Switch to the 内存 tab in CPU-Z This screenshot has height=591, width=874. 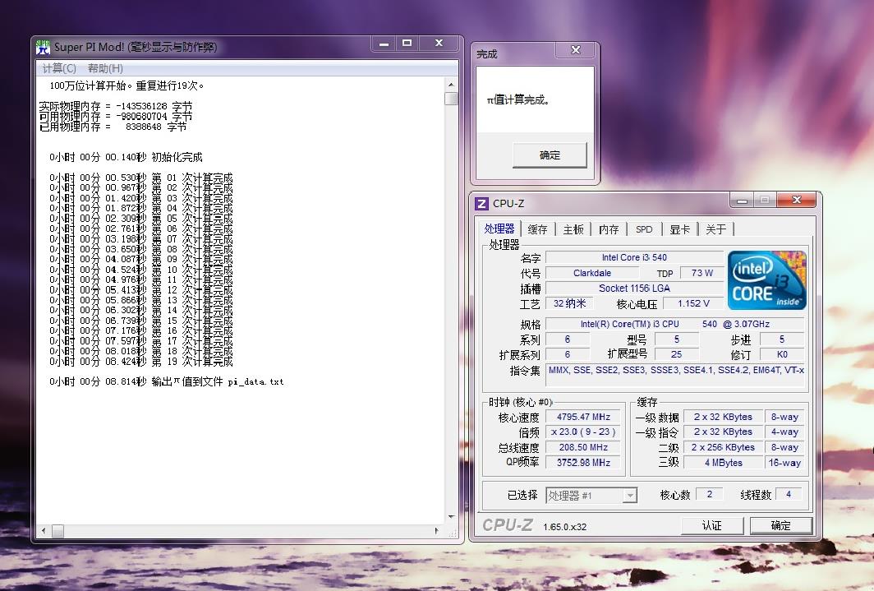click(609, 229)
